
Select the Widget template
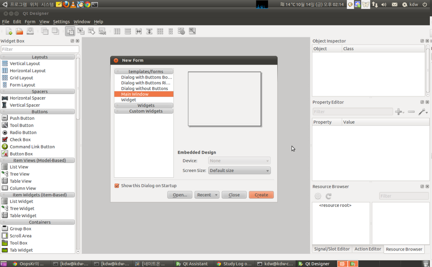(144, 100)
